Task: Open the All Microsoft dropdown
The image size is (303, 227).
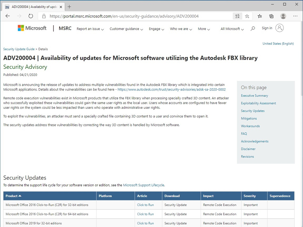Action: point(232,29)
